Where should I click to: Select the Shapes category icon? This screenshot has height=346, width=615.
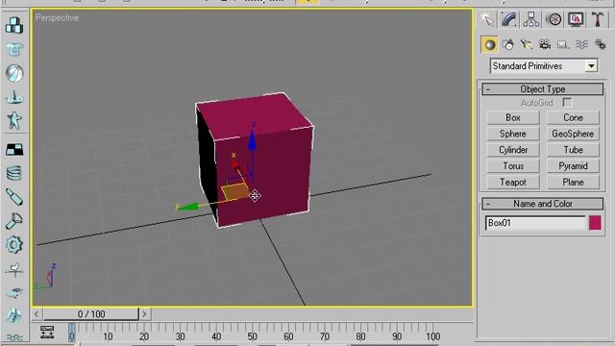pos(508,45)
